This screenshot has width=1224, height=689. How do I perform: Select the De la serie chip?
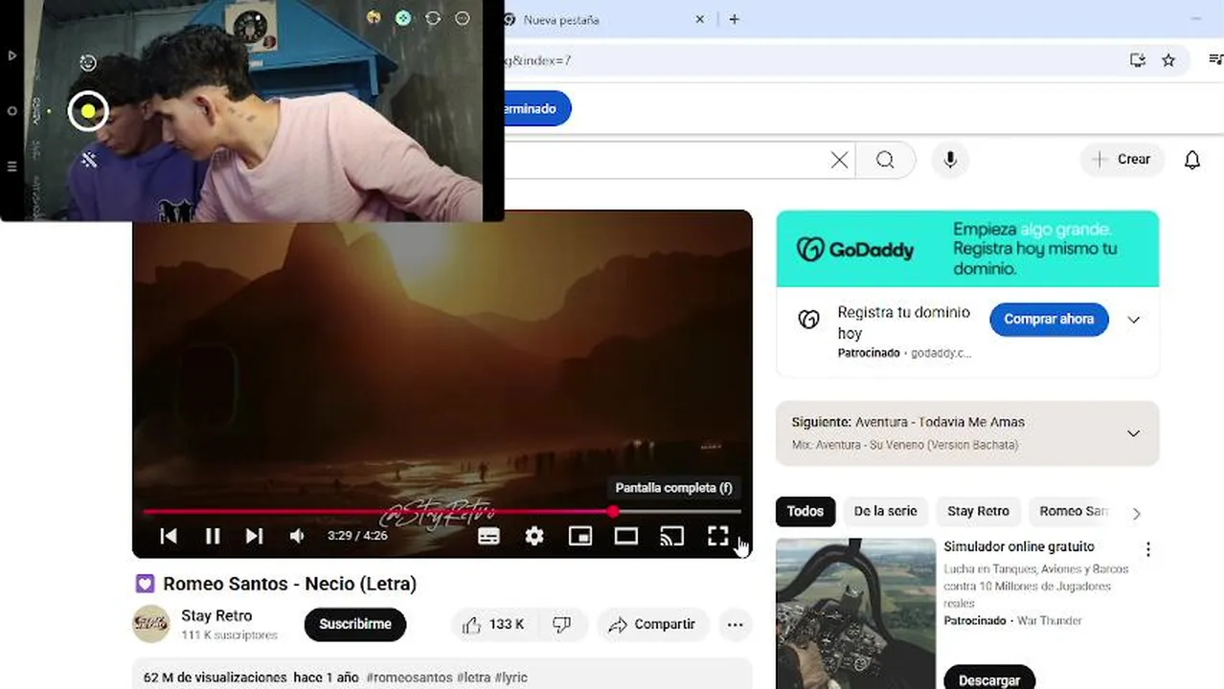click(x=885, y=511)
